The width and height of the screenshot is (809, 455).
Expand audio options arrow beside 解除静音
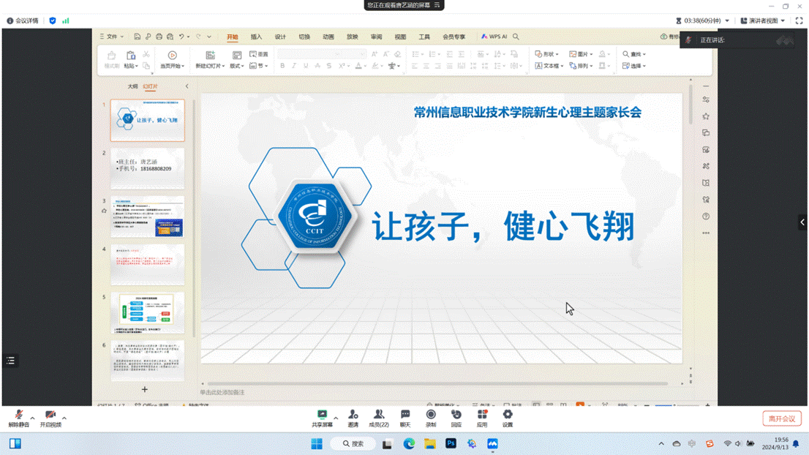tap(32, 418)
